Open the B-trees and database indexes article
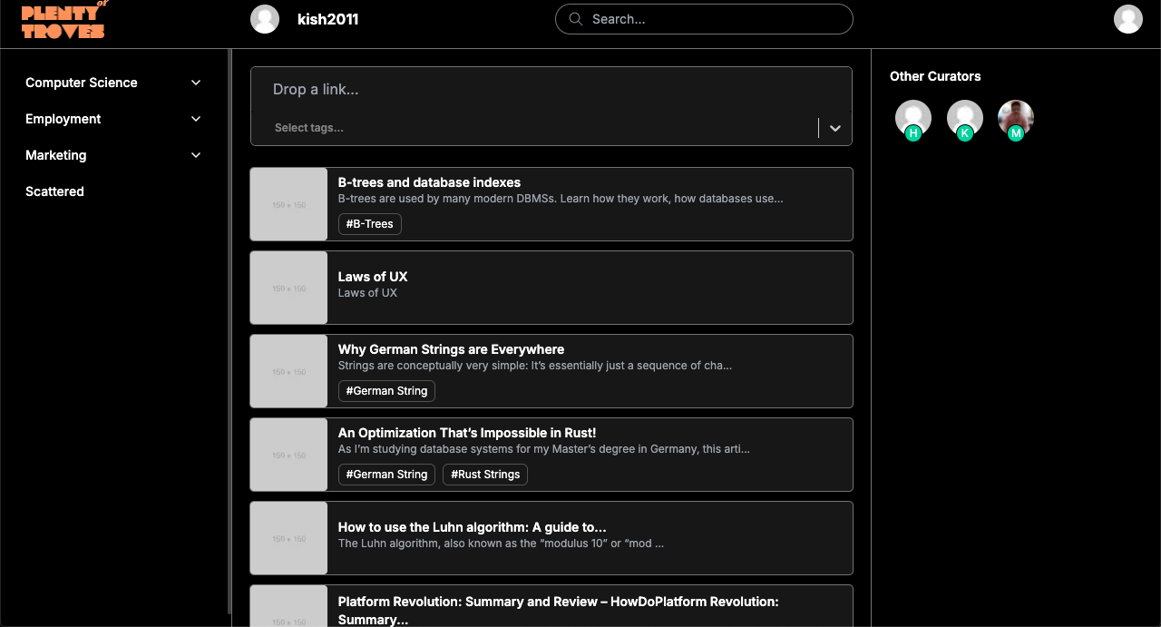The image size is (1161, 627). click(x=429, y=182)
